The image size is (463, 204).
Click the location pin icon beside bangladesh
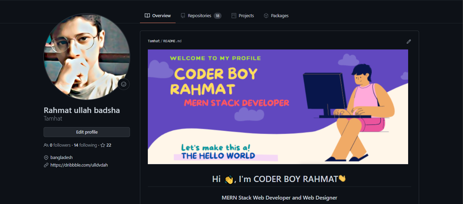(46, 158)
